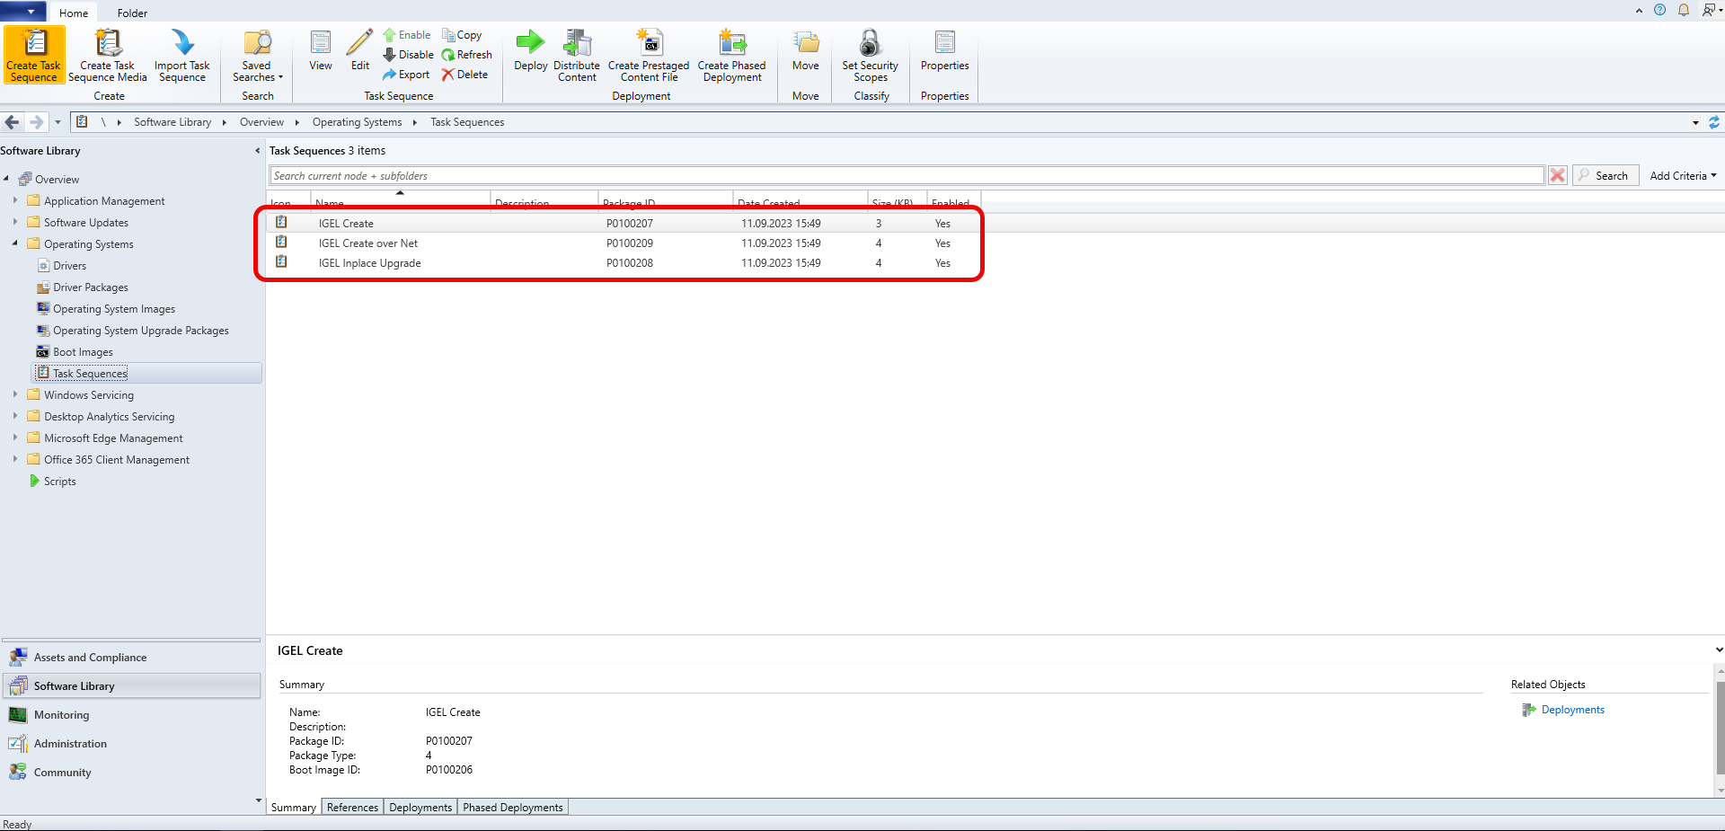1725x831 pixels.
Task: Open the Deployments related objects link
Action: pyautogui.click(x=1572, y=710)
